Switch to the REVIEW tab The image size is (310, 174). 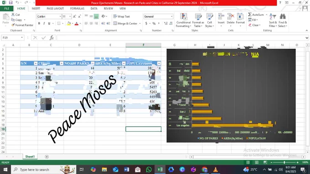click(108, 9)
